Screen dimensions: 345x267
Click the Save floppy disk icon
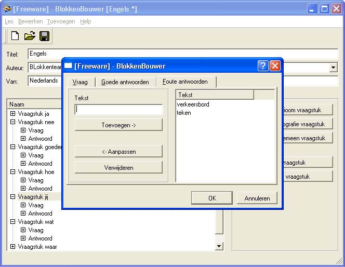point(44,36)
